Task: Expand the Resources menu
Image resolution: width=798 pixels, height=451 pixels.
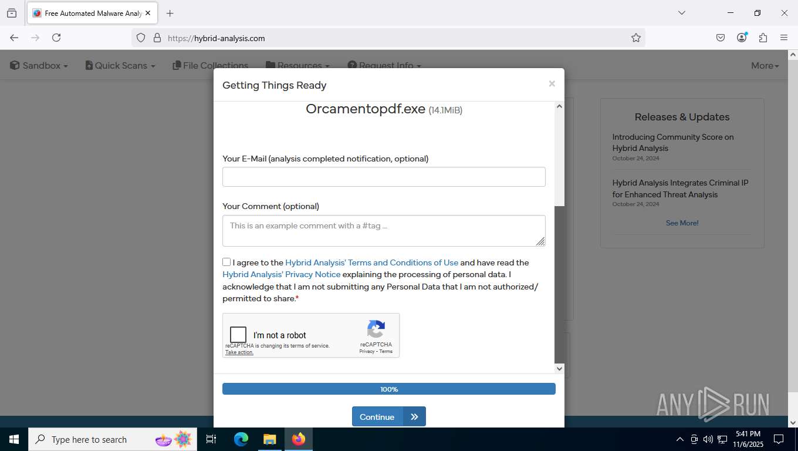Action: click(x=297, y=65)
